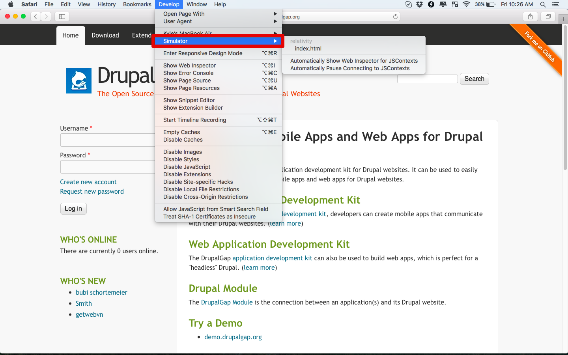The image size is (568, 355).
Task: Open the Simulator submenu item
Action: click(x=219, y=41)
